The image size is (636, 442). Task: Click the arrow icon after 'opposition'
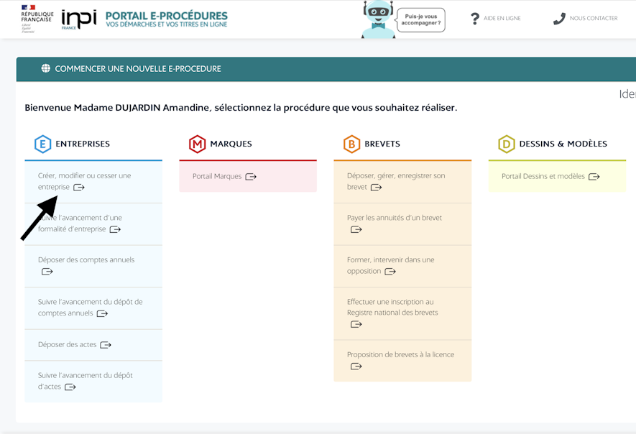pyautogui.click(x=390, y=272)
